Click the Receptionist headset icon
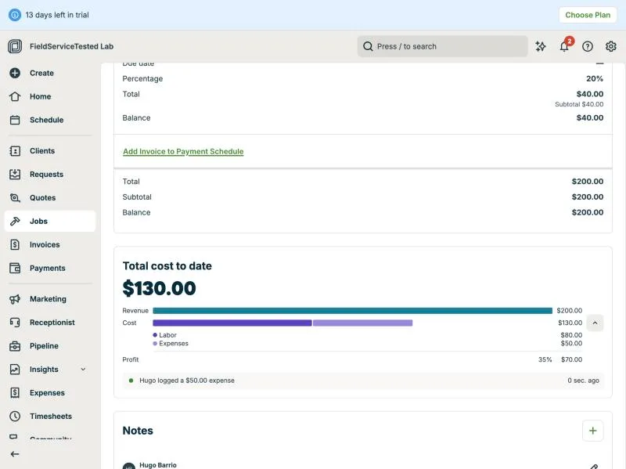Screen dimensions: 626x469 (15, 323)
